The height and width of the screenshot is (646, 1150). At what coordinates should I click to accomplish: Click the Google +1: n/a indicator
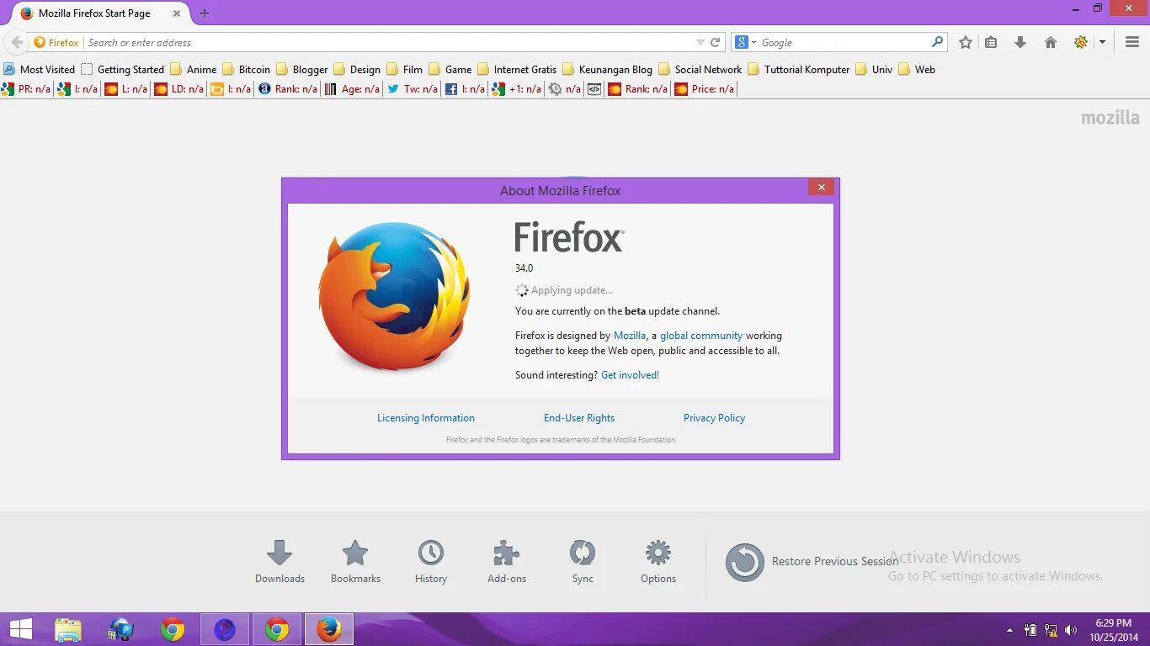pyautogui.click(x=517, y=89)
